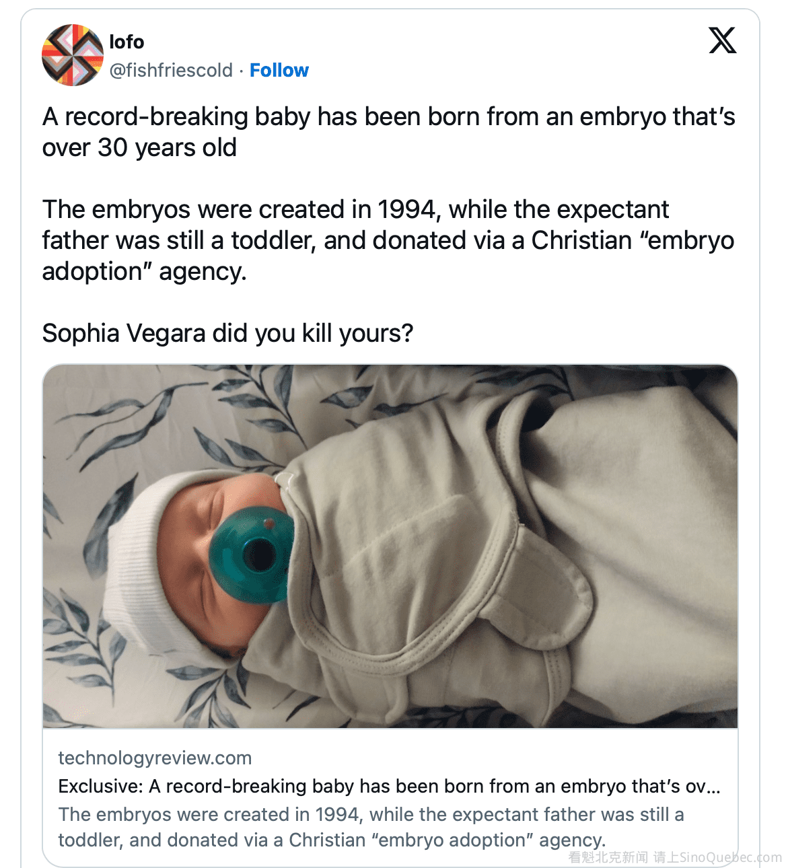Click the display name "lofo"
This screenshot has height=868, width=786.
pos(127,42)
